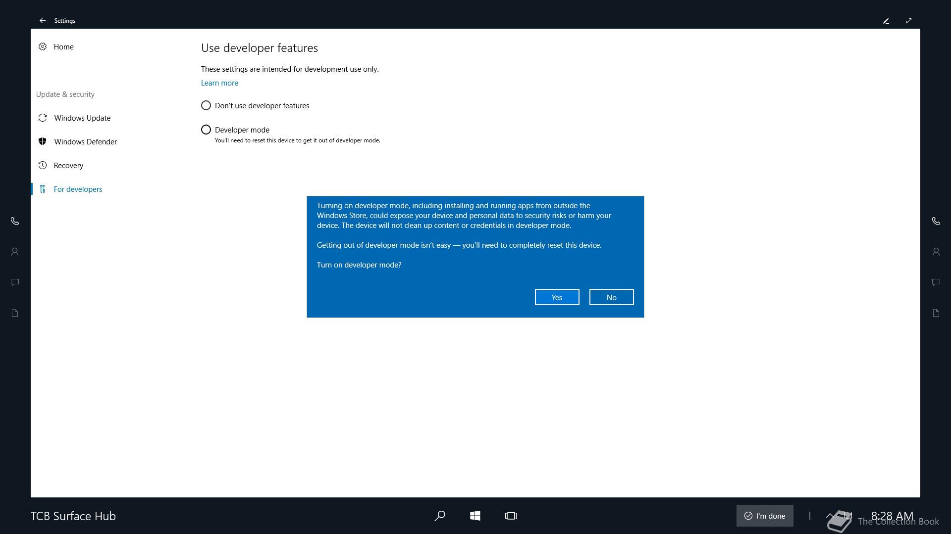Click the taskbar search magnifier icon
The height and width of the screenshot is (534, 951).
pos(439,516)
